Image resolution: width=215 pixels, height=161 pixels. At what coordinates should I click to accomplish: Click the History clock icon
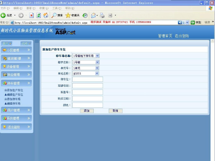point(85,15)
